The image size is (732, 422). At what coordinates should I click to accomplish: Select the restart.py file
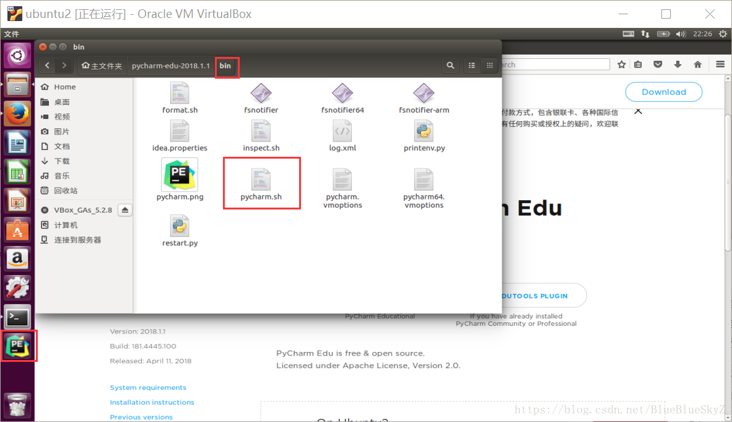(180, 231)
